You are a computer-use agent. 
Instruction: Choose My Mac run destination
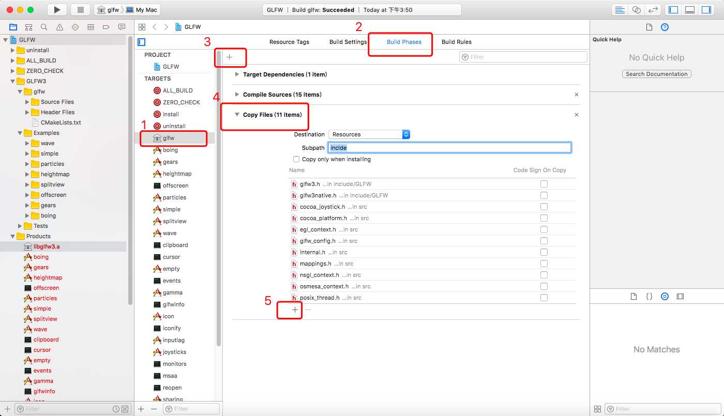[143, 10]
